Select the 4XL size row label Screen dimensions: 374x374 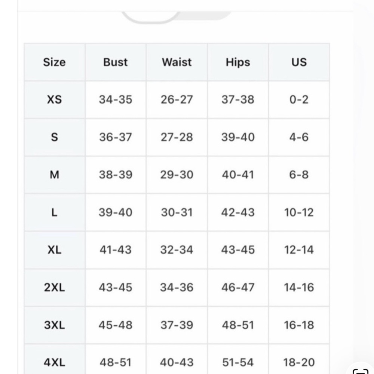(x=55, y=362)
